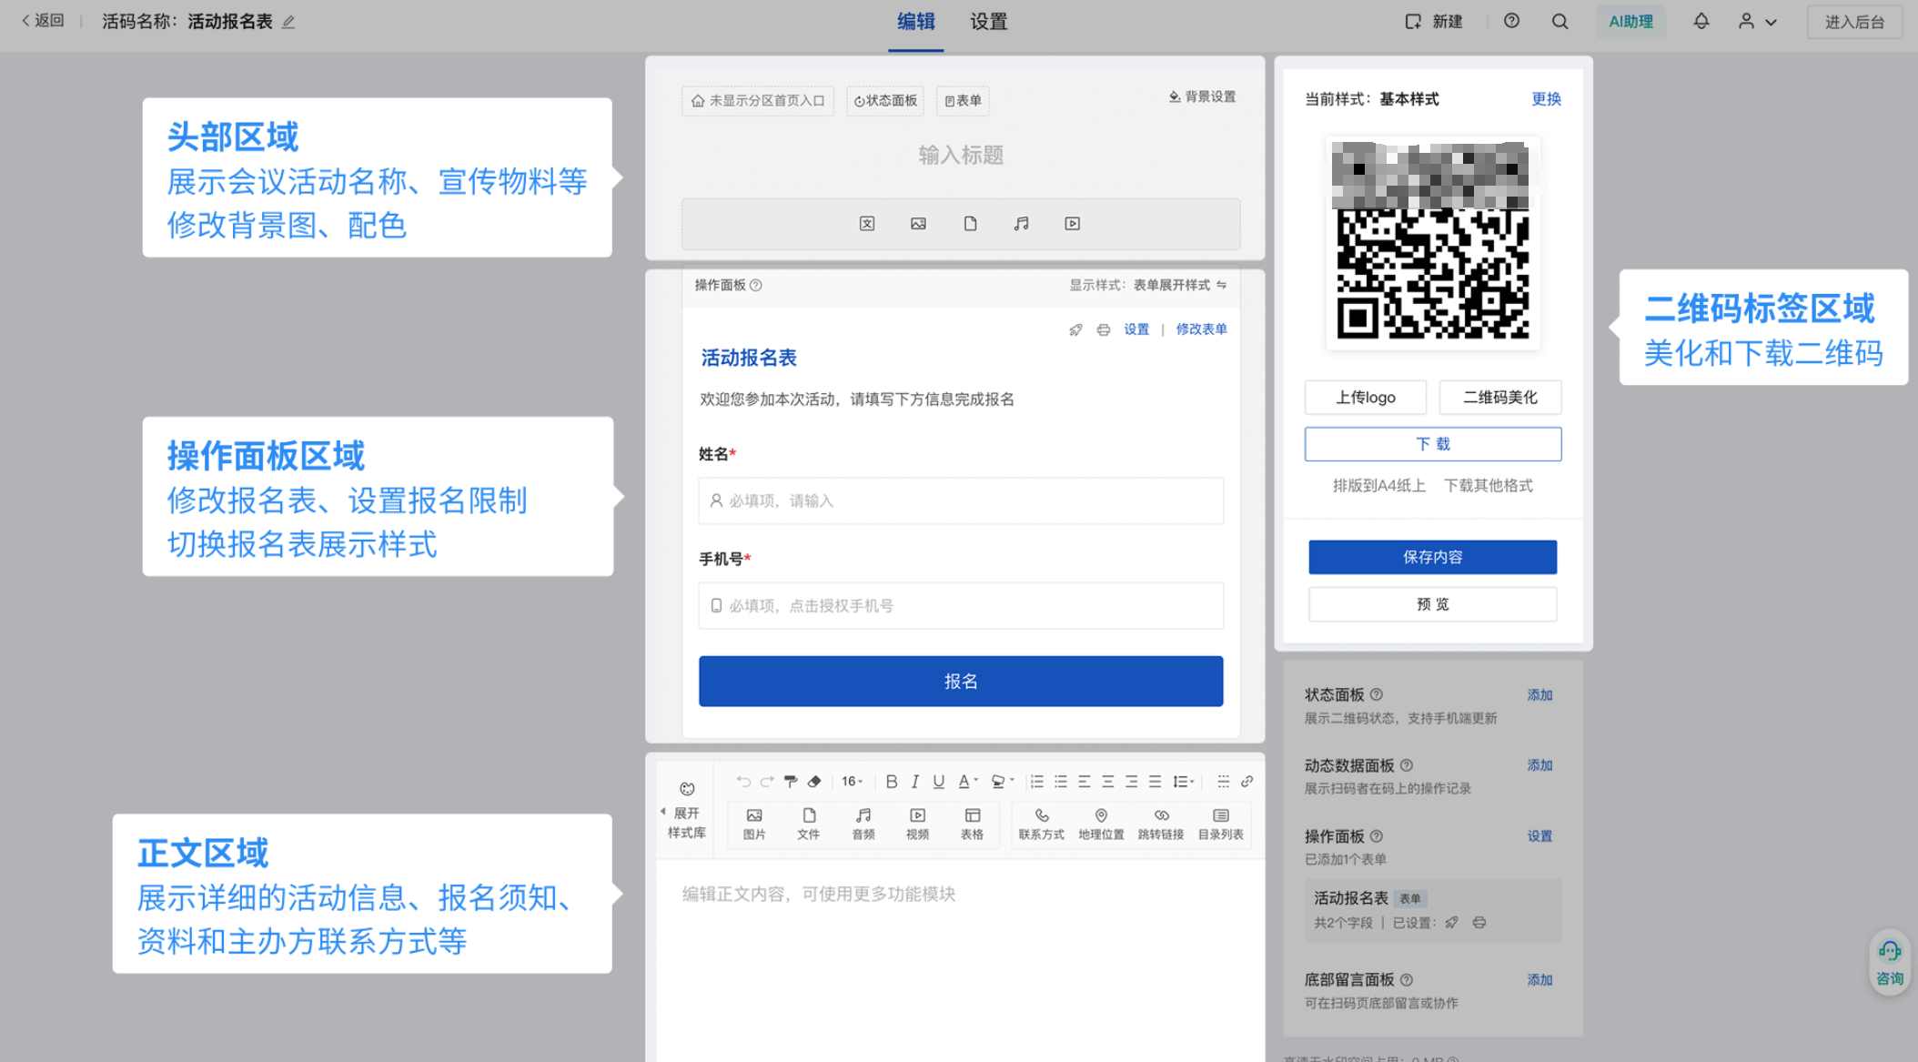This screenshot has height=1062, width=1918.
Task: Click the hyperlink icon in the toolbar
Action: pyautogui.click(x=1247, y=782)
